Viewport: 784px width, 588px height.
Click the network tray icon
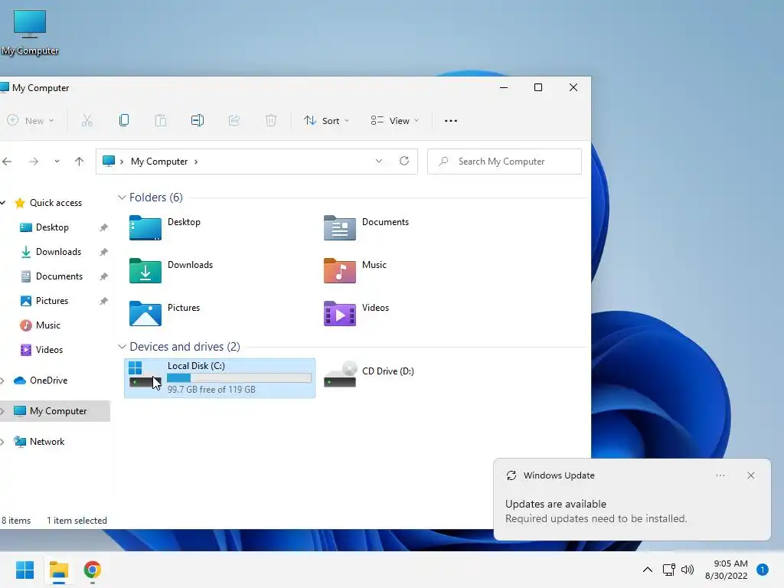[669, 570]
